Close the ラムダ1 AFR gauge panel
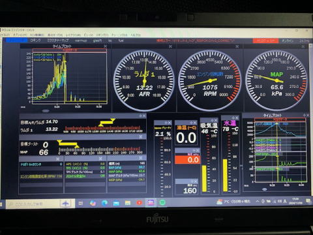313x235 pixels. [x=170, y=46]
